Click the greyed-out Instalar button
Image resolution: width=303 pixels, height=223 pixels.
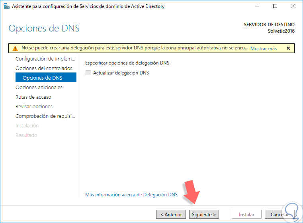tap(246, 214)
